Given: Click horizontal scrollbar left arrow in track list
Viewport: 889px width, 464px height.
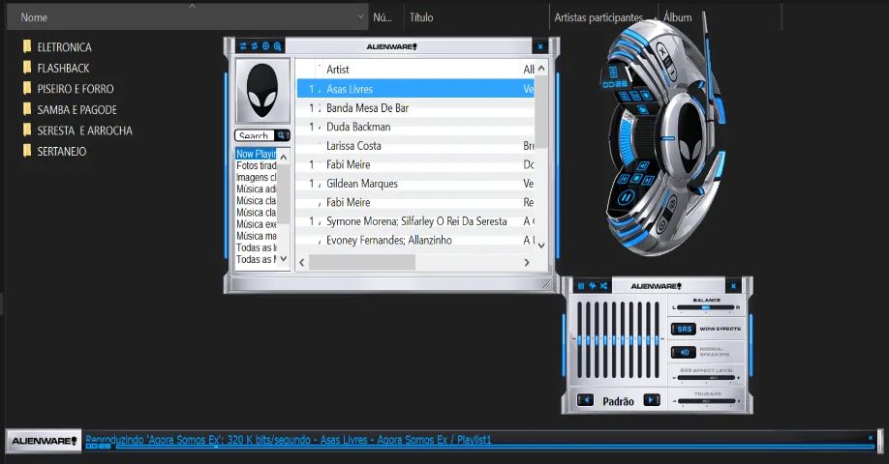Looking at the screenshot, I should [301, 262].
